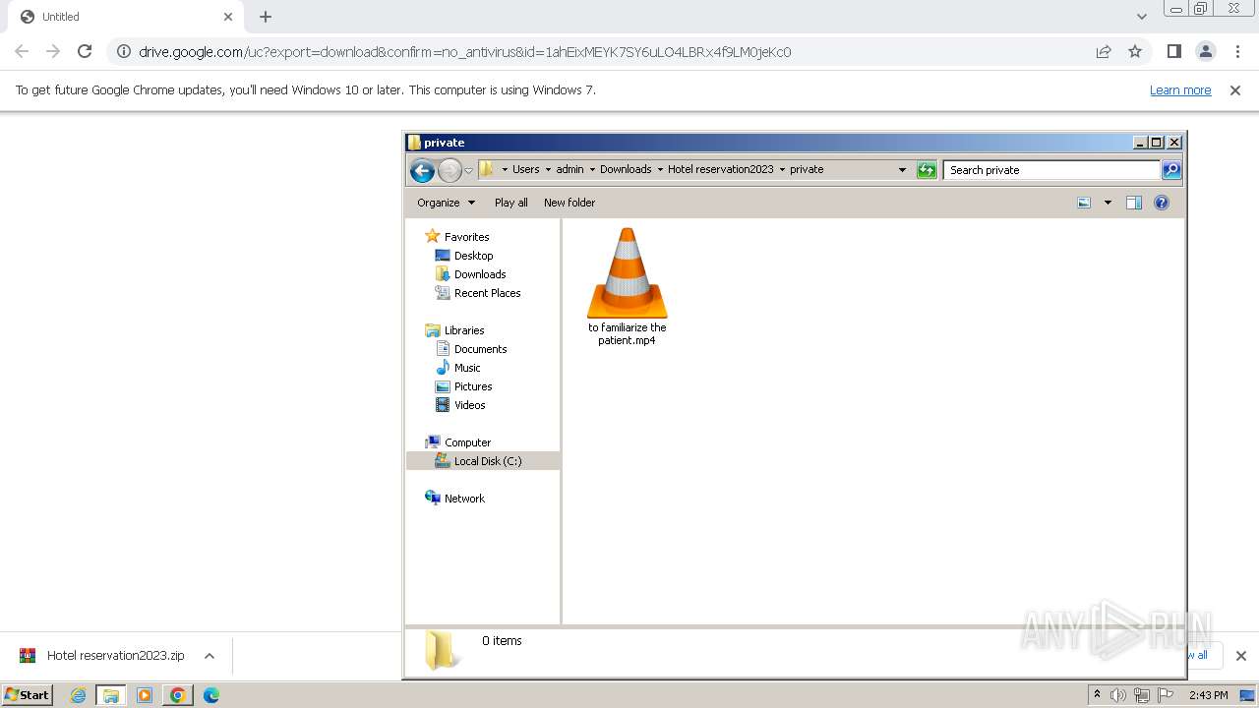The height and width of the screenshot is (708, 1259).
Task: Open the Start menu
Action: tap(28, 695)
